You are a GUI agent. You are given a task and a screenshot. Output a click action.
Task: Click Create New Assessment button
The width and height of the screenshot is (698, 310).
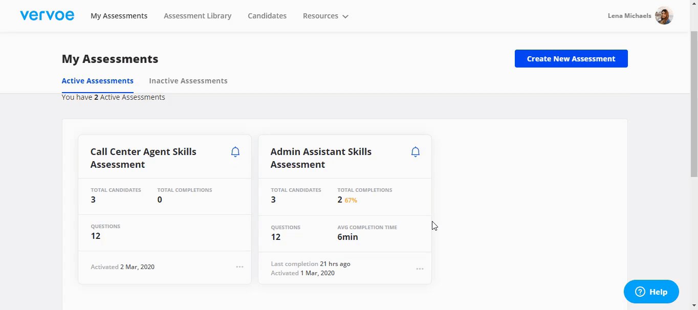(x=571, y=59)
